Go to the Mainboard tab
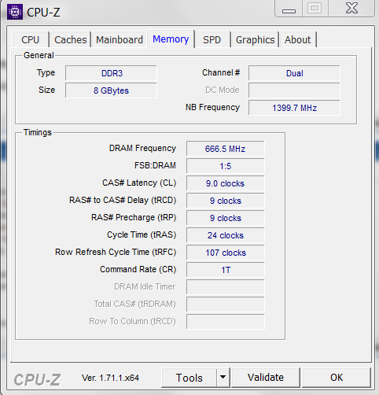The height and width of the screenshot is (395, 379). pyautogui.click(x=120, y=40)
